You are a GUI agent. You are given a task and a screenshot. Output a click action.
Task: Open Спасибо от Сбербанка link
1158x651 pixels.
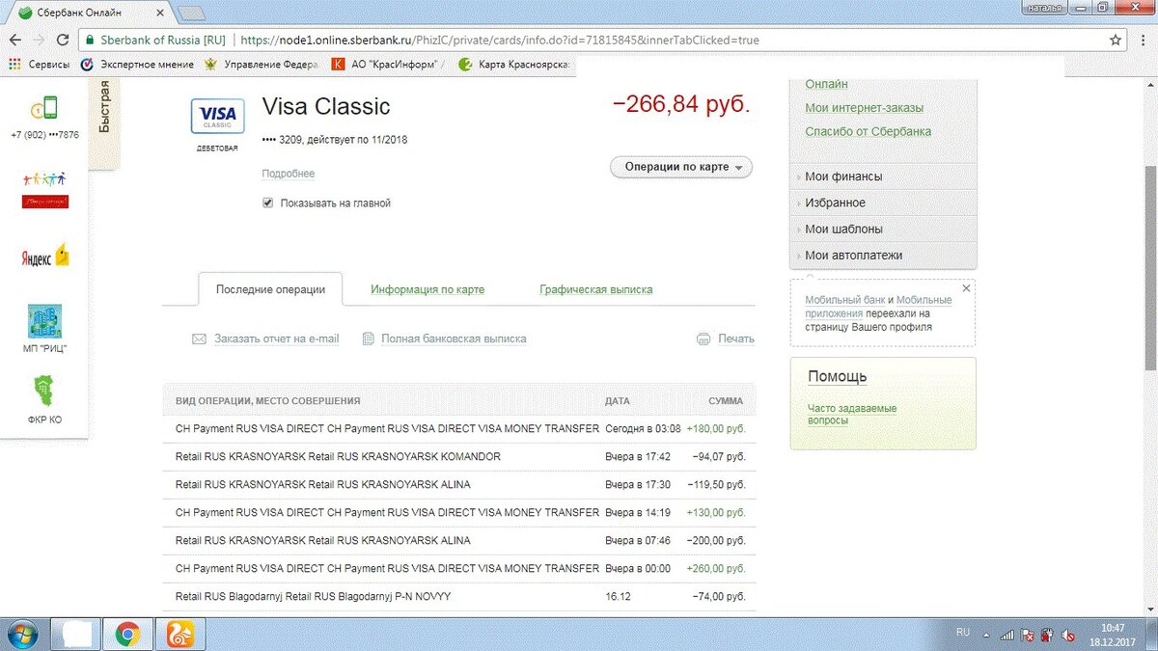pos(868,131)
